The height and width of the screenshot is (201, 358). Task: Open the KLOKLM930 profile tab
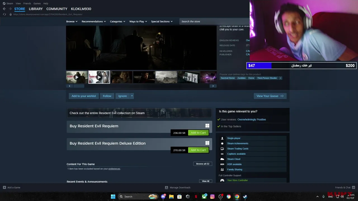pos(81,9)
